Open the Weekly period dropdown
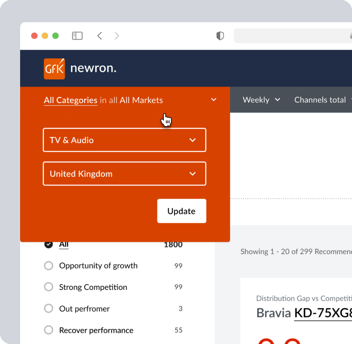352x344 pixels. click(261, 100)
